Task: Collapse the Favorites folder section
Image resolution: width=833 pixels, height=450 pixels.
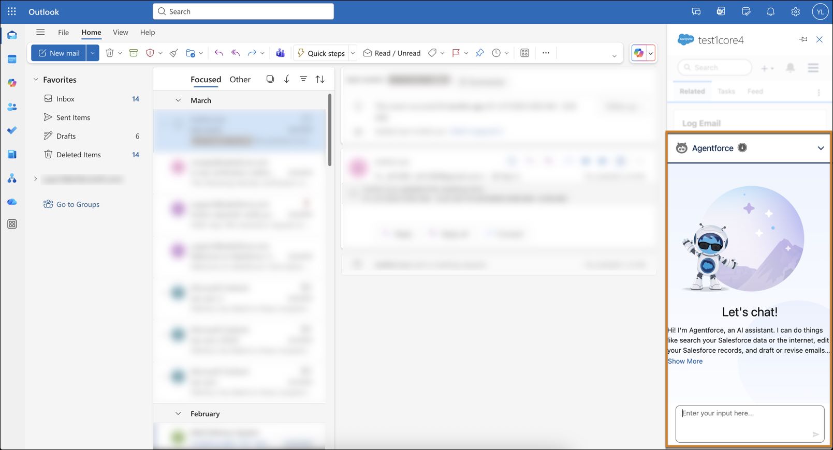Action: 36,80
